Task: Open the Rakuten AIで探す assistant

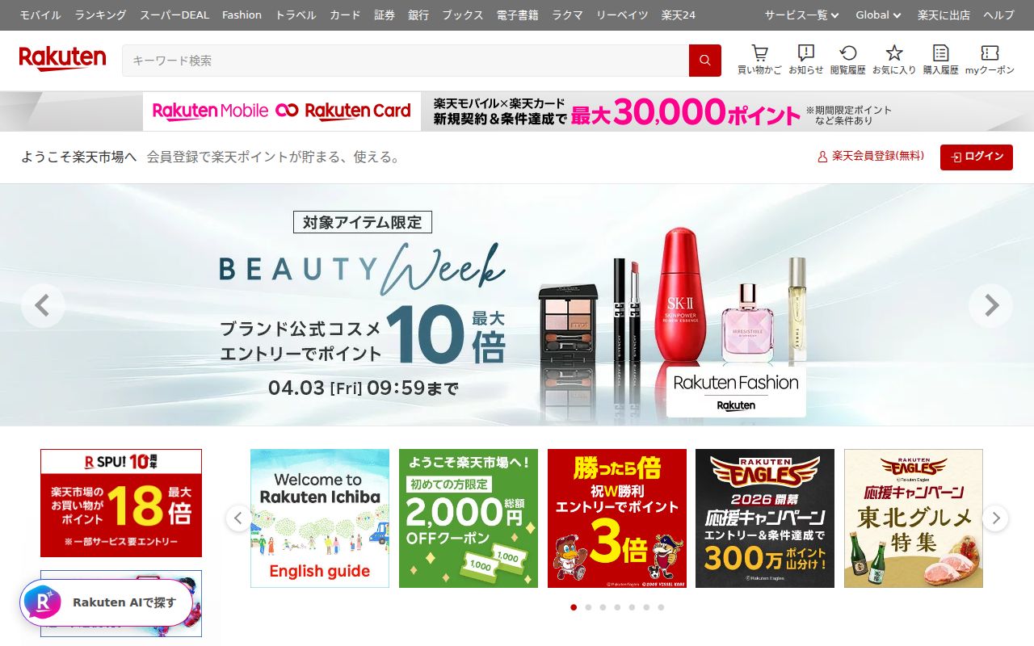Action: pos(107,602)
